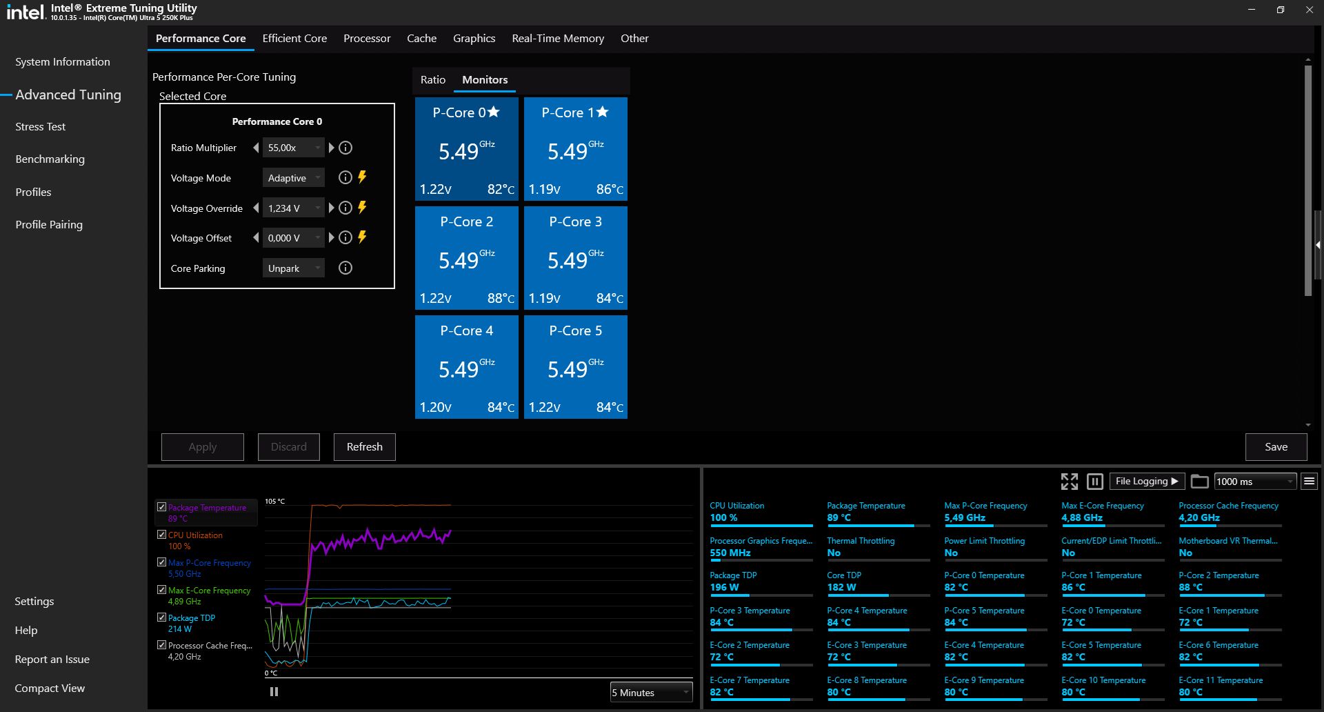
Task: Open Stress Test page
Action: tap(41, 126)
